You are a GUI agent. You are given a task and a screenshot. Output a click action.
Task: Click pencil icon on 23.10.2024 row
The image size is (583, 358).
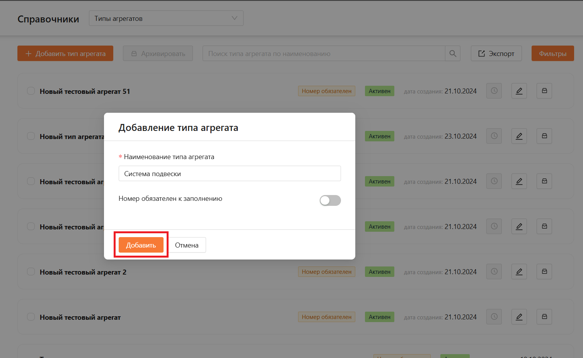(x=519, y=136)
